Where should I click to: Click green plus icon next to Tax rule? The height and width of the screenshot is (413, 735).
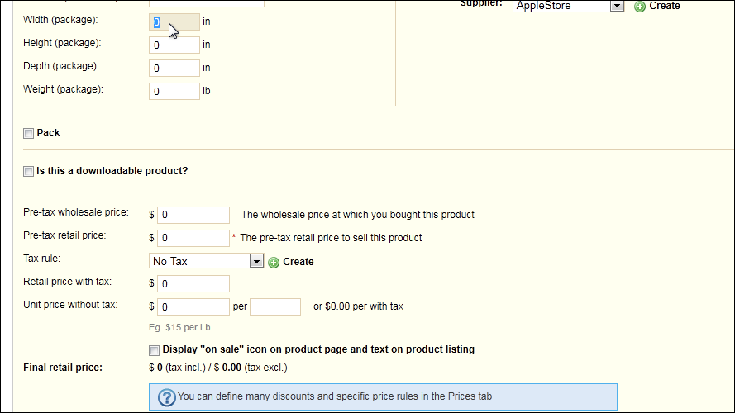[274, 262]
